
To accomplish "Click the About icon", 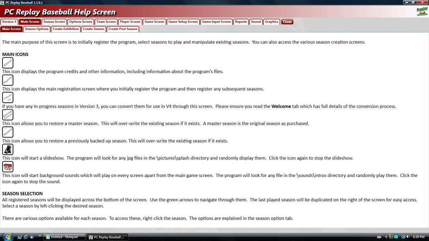I will 8,63.
